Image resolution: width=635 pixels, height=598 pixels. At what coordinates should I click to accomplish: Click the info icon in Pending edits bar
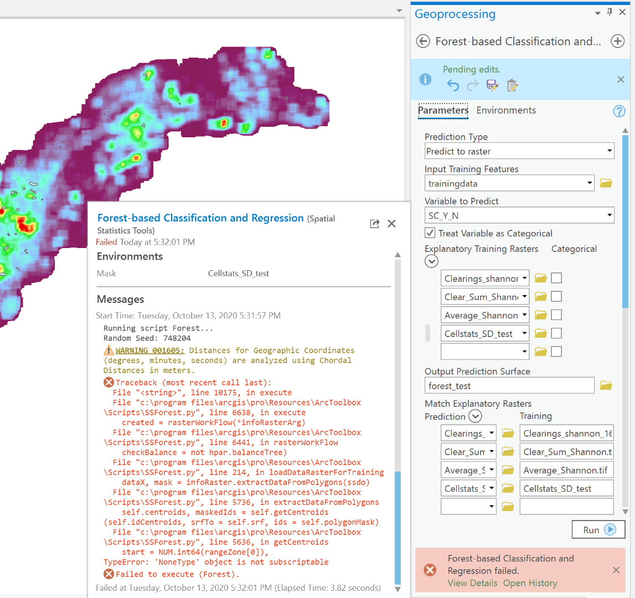(x=425, y=79)
